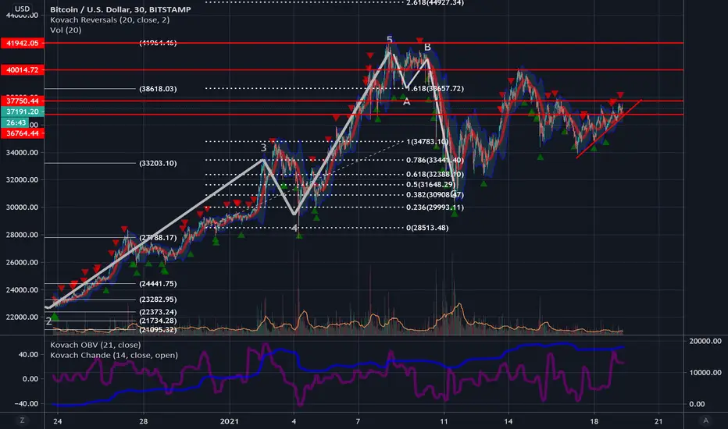Click the wave 4 label
Screen dimensions: 728x429
(x=294, y=229)
